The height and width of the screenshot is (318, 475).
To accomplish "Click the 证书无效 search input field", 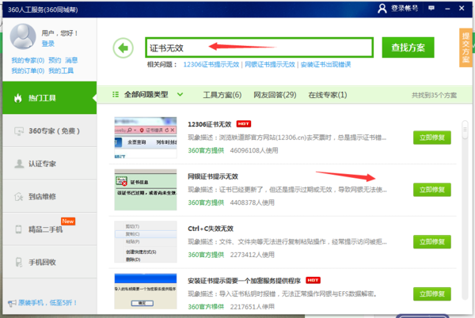I will click(258, 47).
